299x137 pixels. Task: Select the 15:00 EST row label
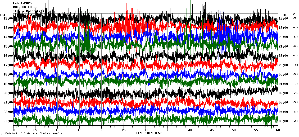[8, 46]
